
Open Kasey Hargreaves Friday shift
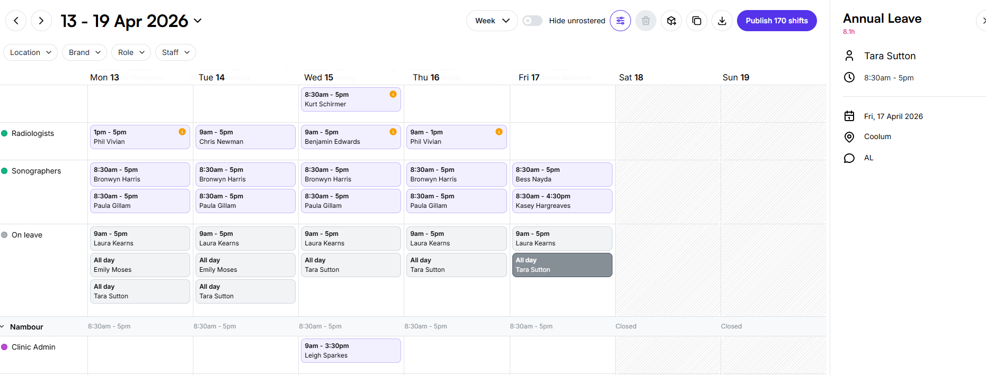click(x=562, y=201)
